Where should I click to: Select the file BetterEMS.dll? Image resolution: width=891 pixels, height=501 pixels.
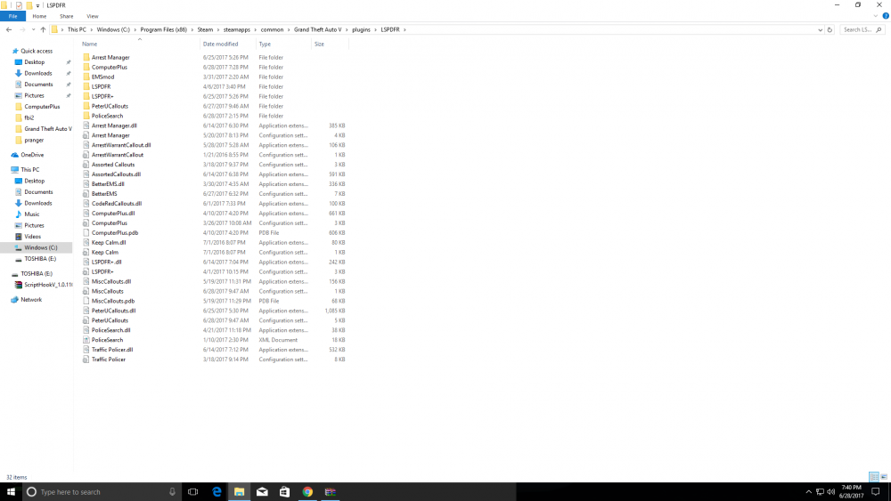(108, 184)
